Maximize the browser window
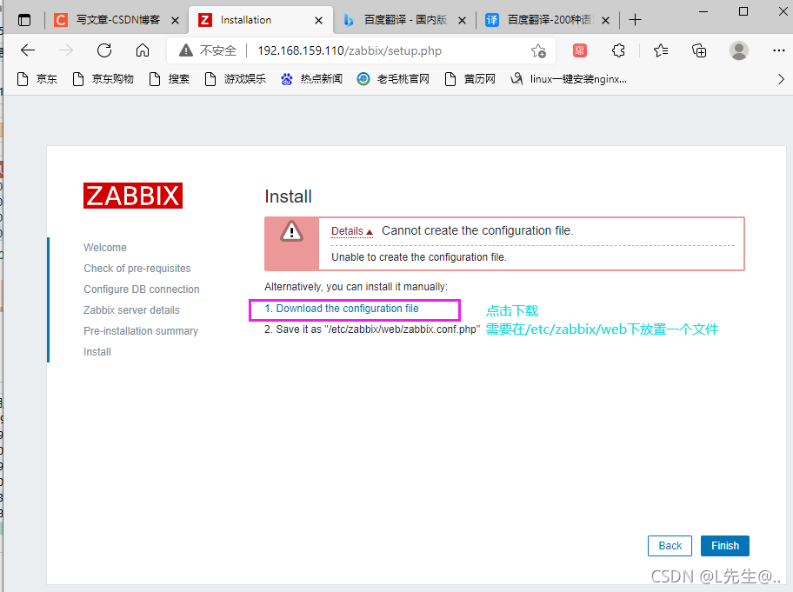 [x=743, y=11]
